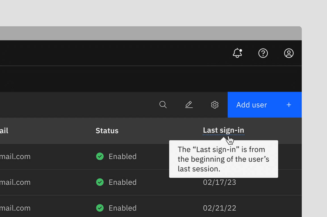Select Enabled status text in 02/17/23 row
The width and height of the screenshot is (327, 217).
(x=123, y=182)
